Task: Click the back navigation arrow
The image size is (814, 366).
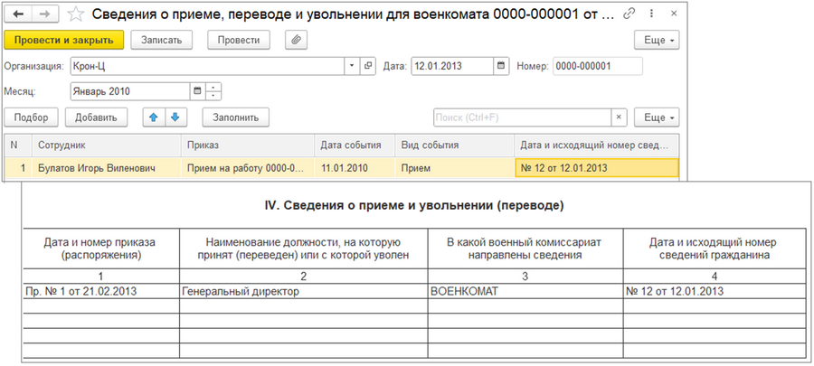Action: 18,15
